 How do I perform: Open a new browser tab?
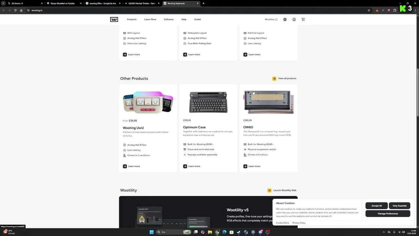204,3
